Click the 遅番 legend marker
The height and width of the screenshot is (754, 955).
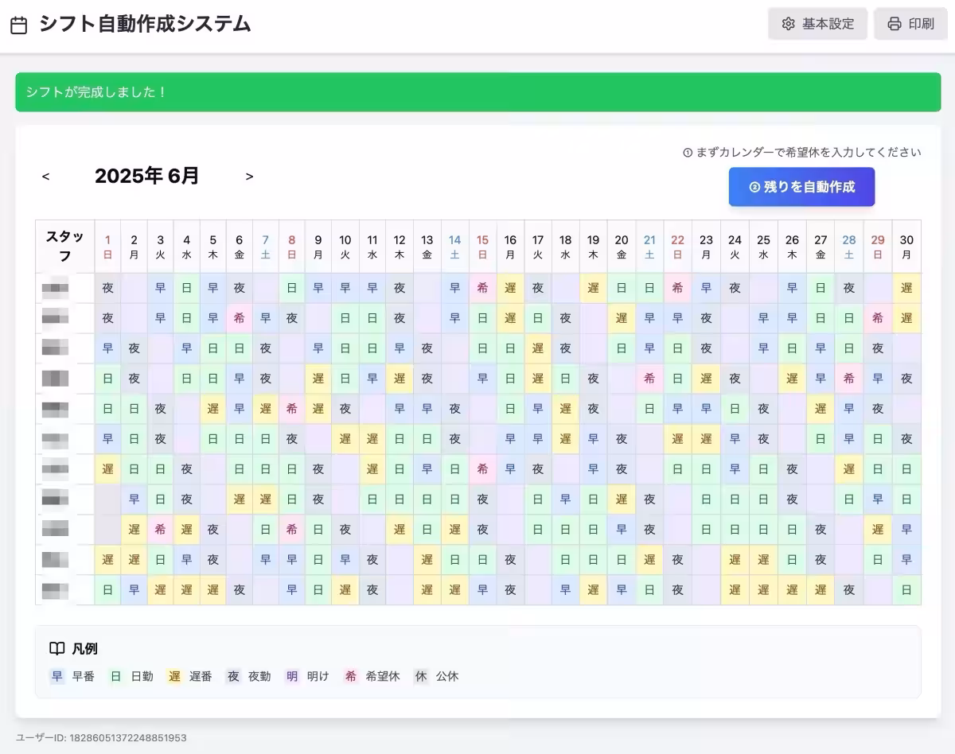tap(173, 676)
